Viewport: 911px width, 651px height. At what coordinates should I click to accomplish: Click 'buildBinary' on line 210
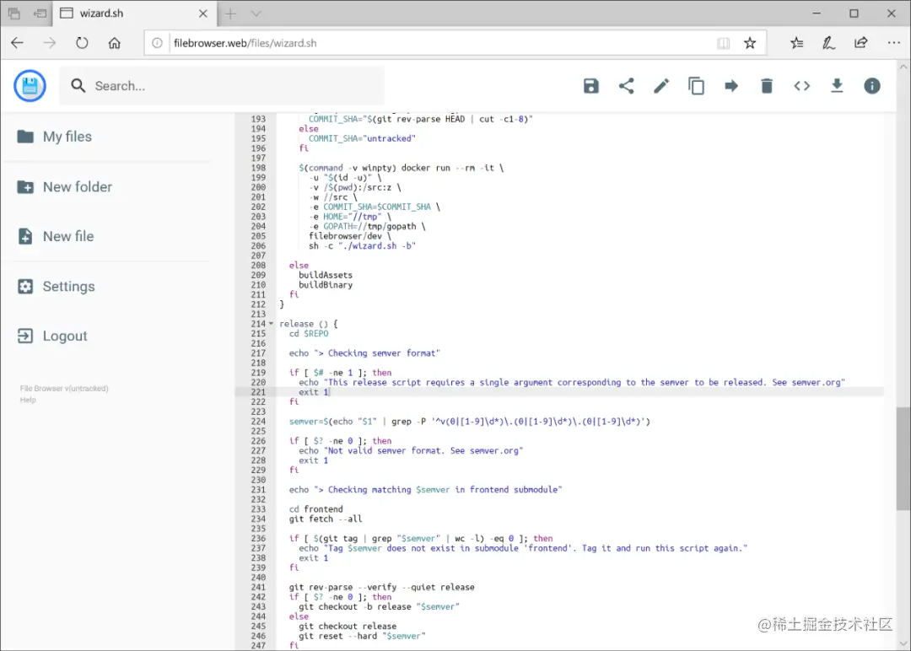pyautogui.click(x=326, y=285)
